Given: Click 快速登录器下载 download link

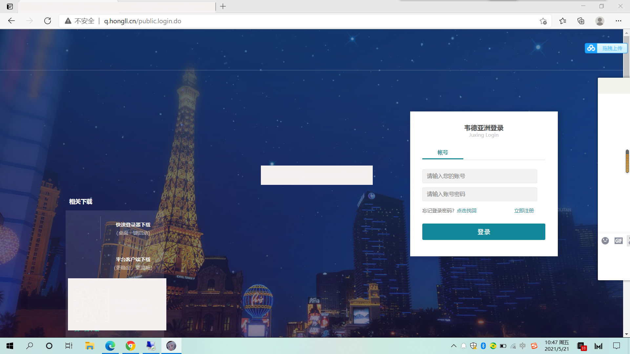Looking at the screenshot, I should [x=133, y=225].
